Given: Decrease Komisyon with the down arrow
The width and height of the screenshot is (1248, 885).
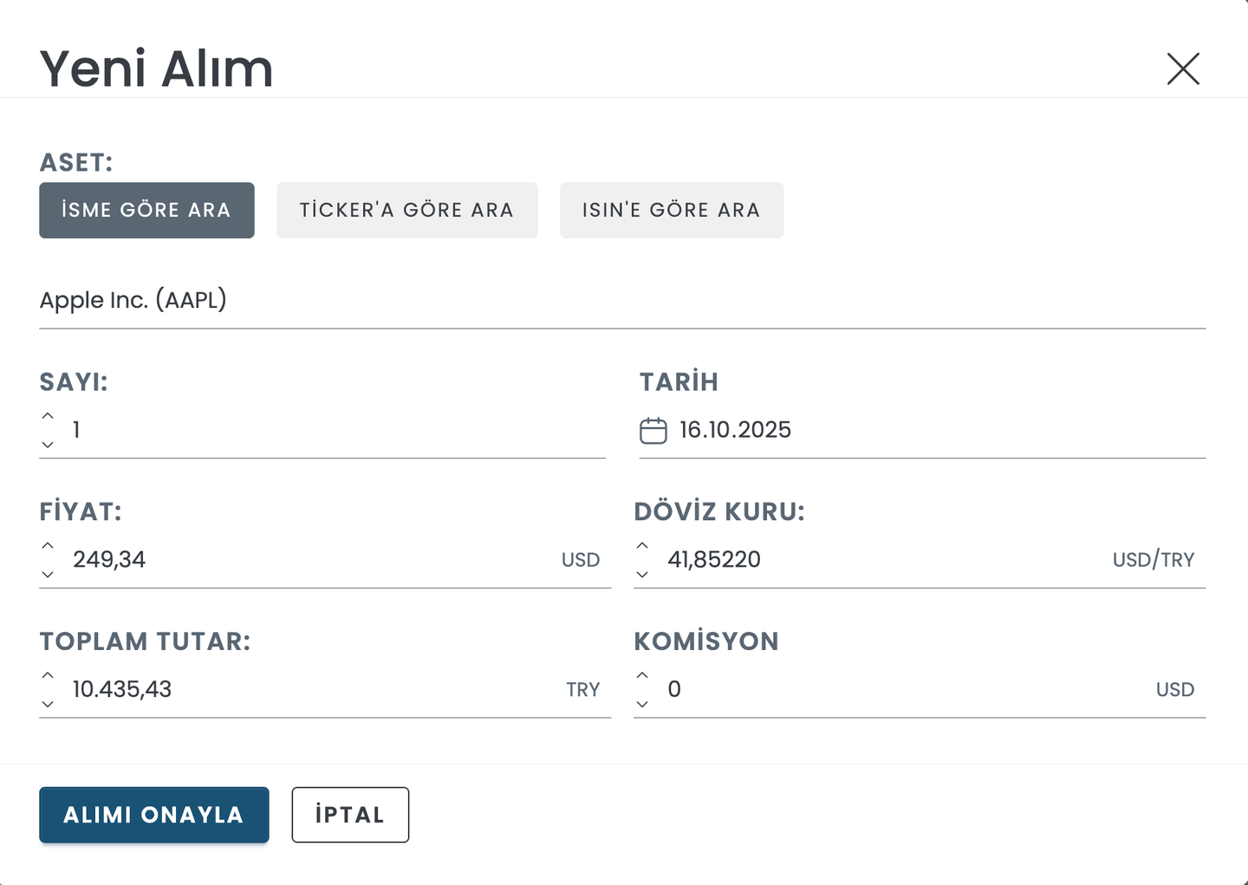Looking at the screenshot, I should [642, 705].
